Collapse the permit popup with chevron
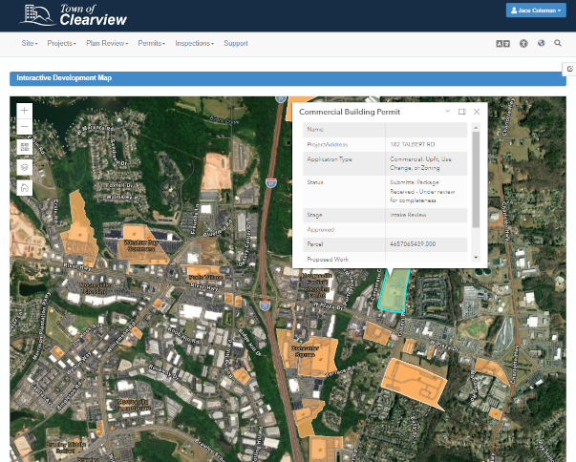The width and height of the screenshot is (576, 462). 447,111
